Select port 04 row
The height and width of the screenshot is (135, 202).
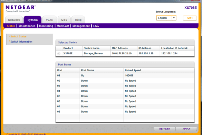[125, 91]
